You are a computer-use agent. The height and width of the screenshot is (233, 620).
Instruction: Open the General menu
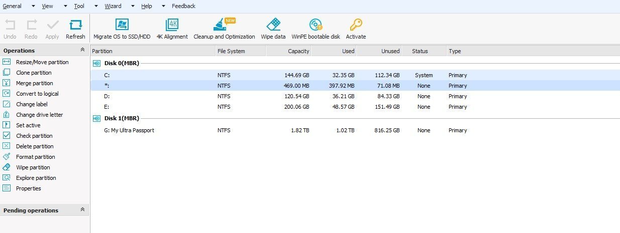pyautogui.click(x=12, y=6)
